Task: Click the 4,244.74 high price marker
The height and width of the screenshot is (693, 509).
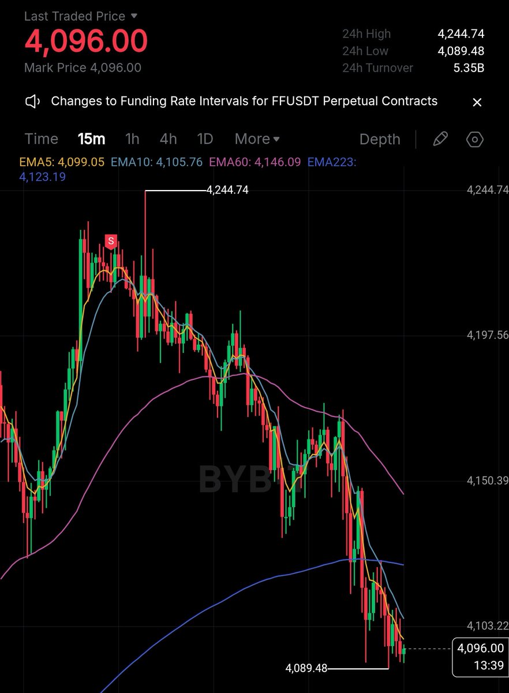Action: tap(227, 189)
